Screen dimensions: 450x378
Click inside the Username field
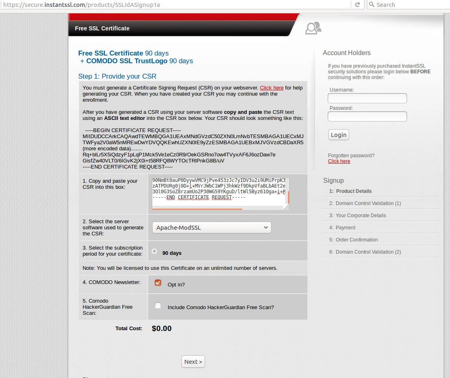367,98
